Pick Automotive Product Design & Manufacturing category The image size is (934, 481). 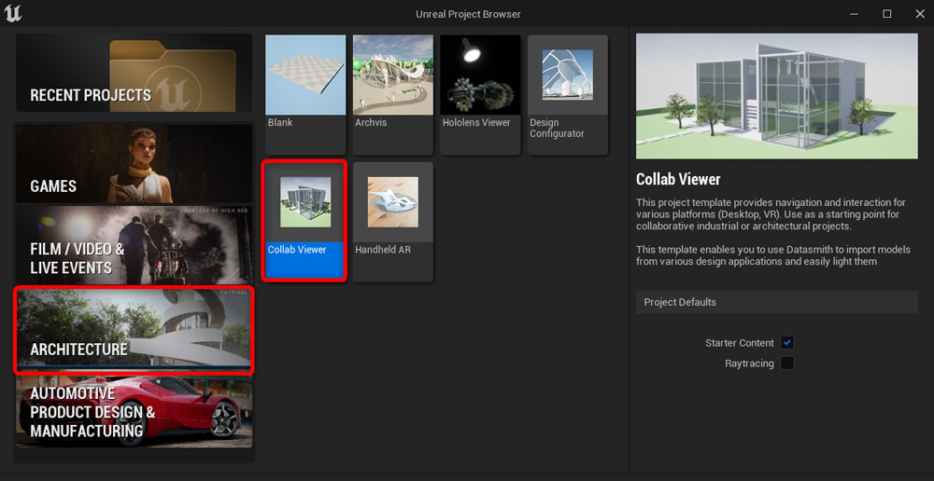coord(134,411)
